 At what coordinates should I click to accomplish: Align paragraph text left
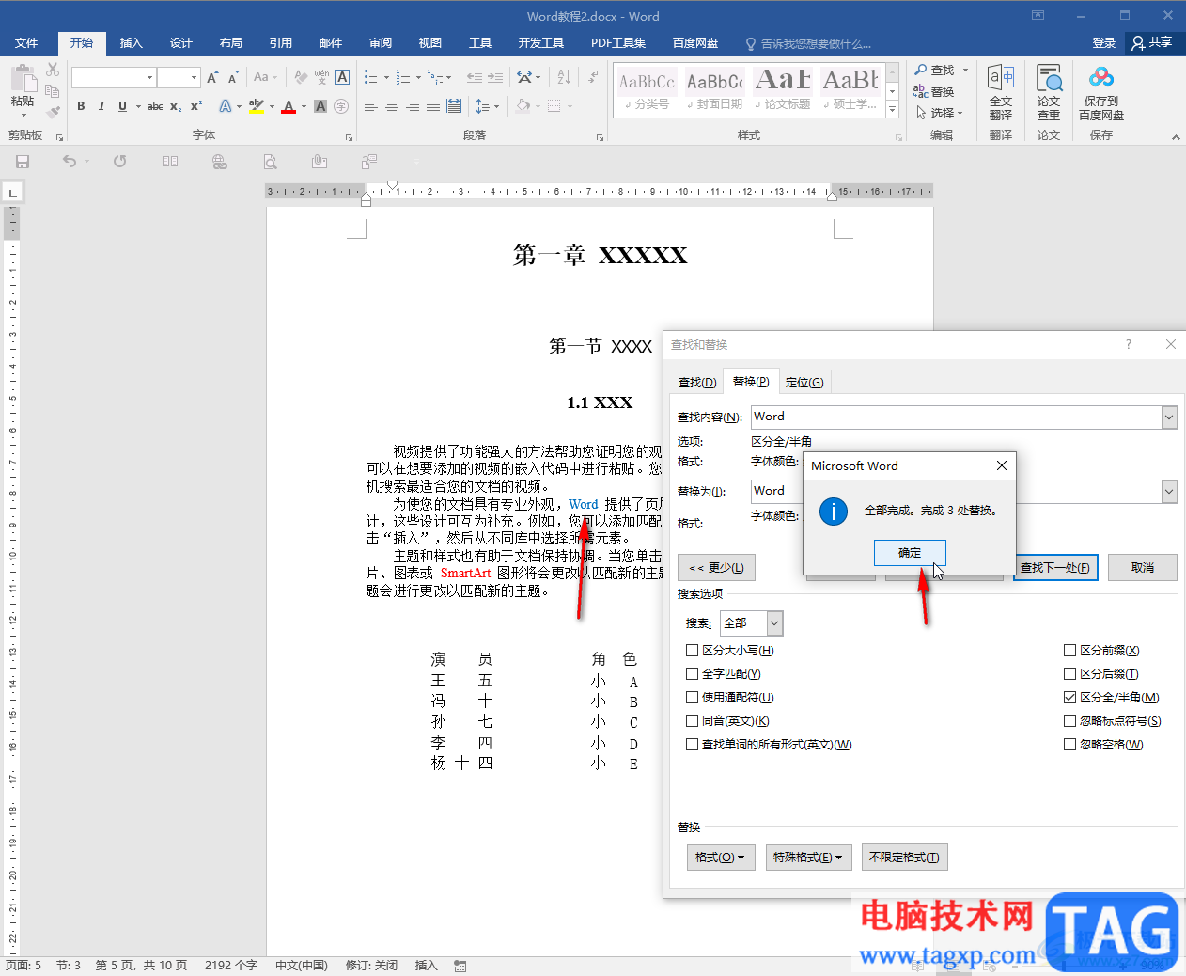[371, 106]
